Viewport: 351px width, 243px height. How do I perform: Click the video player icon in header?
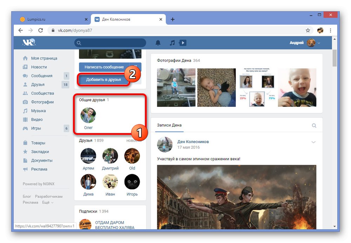coord(183,43)
